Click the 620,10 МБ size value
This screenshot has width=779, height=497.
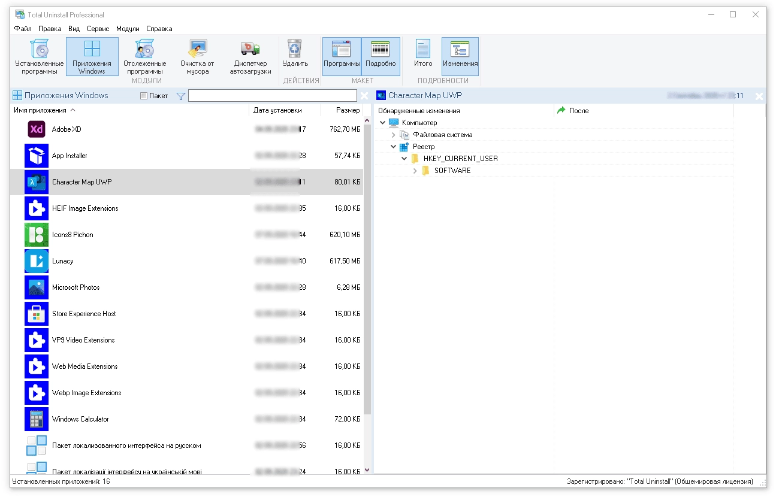click(x=345, y=235)
